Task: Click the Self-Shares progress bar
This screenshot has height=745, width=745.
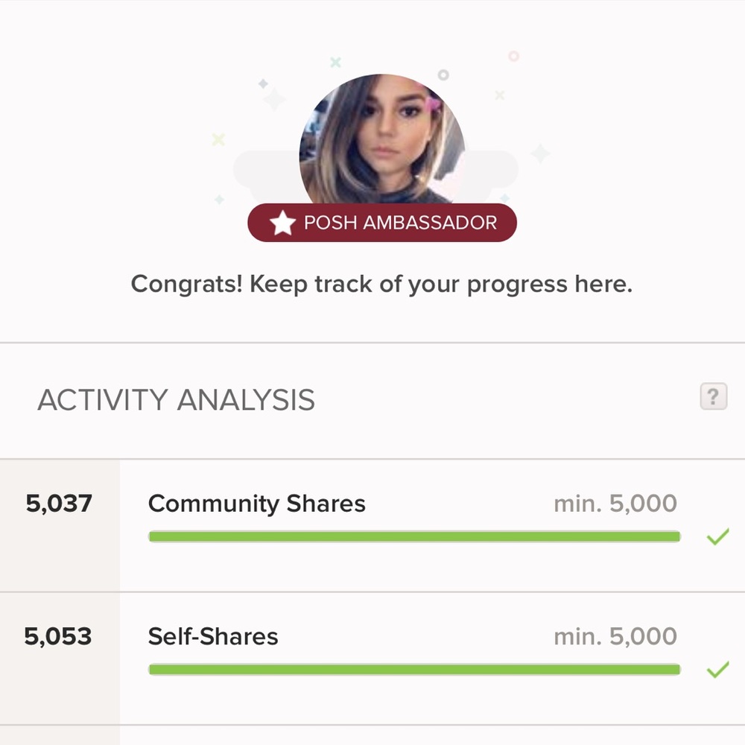Action: pyautogui.click(x=414, y=670)
